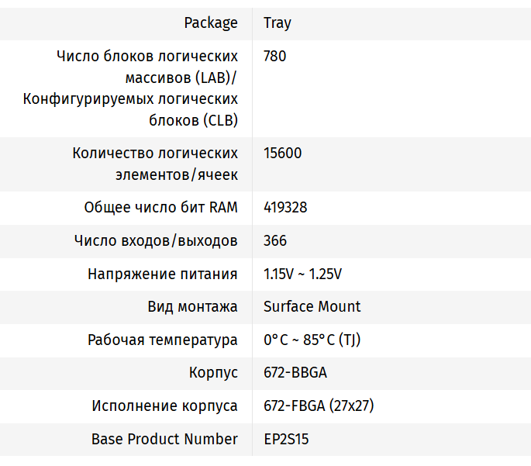
Task: Select the 672-FBGA (27x27) value
Action: point(319,406)
